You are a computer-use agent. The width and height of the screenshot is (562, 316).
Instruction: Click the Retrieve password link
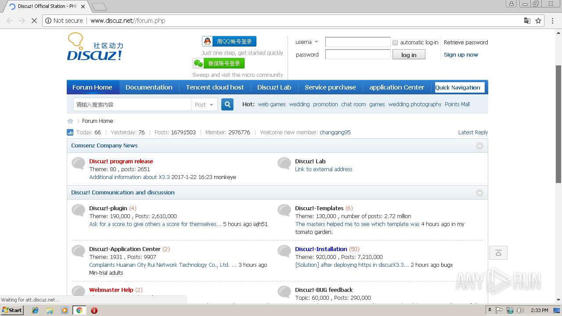tap(466, 43)
